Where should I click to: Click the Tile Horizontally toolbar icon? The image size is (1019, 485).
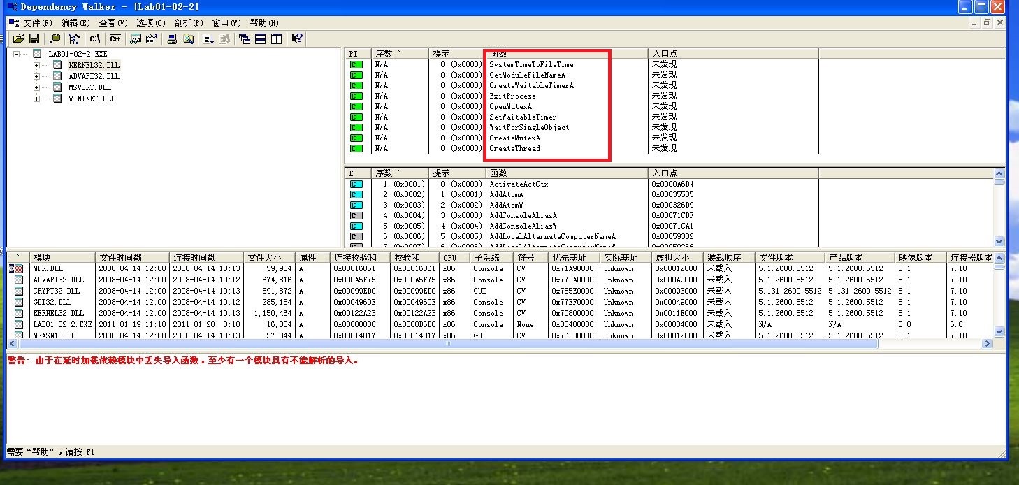pyautogui.click(x=260, y=39)
